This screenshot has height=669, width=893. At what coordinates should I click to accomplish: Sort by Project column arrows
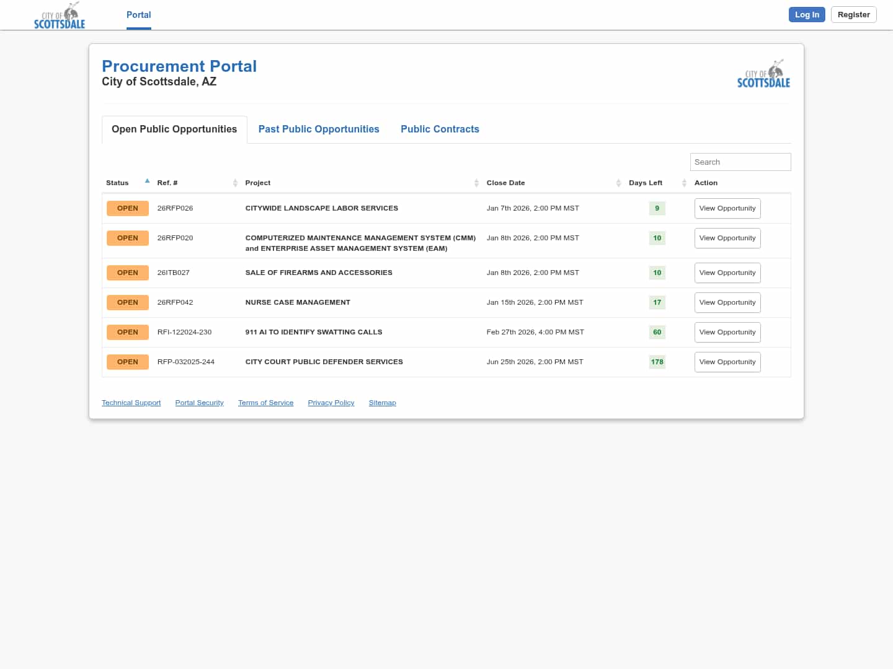point(476,183)
